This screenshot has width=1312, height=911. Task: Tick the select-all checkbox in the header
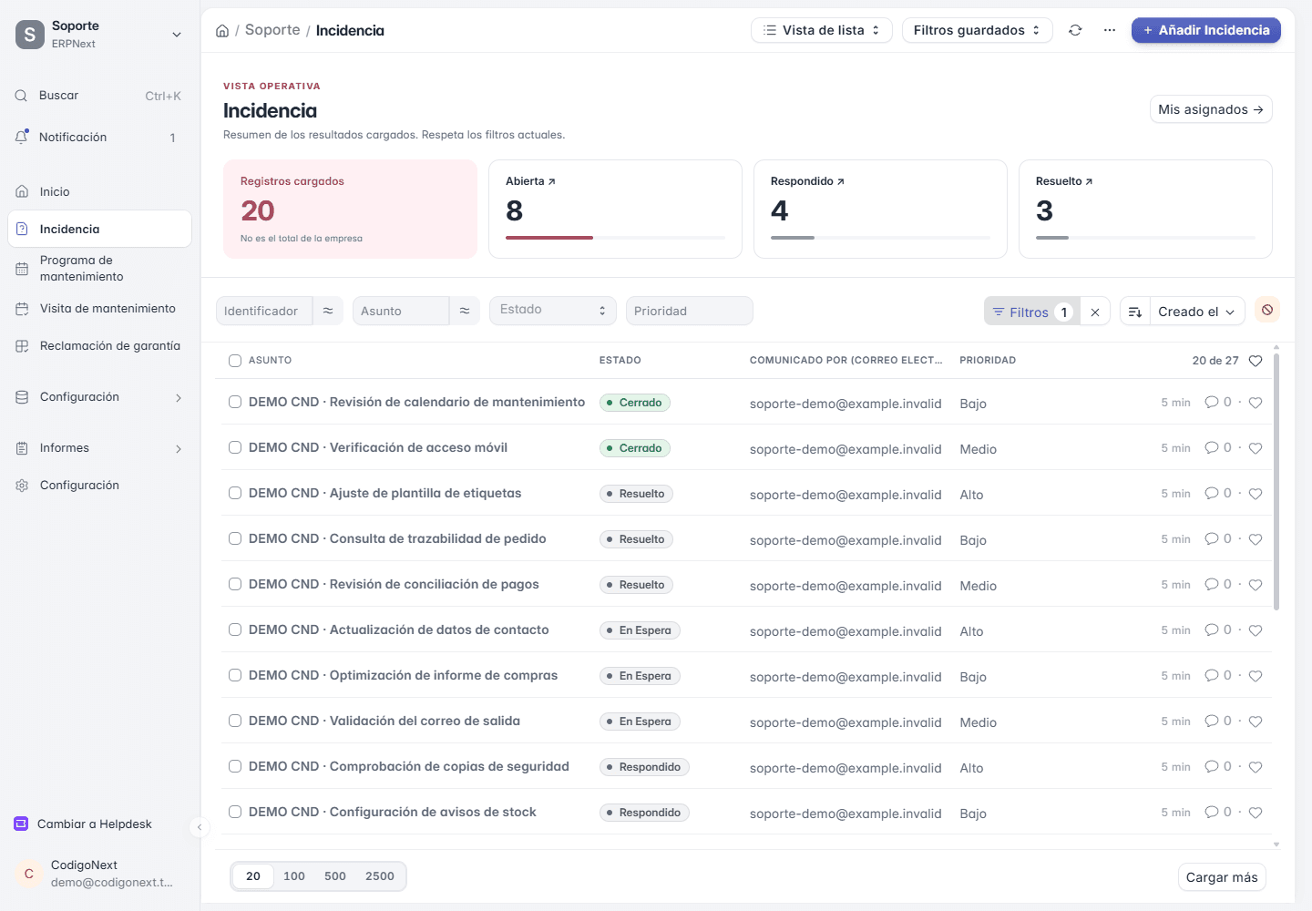[235, 361]
